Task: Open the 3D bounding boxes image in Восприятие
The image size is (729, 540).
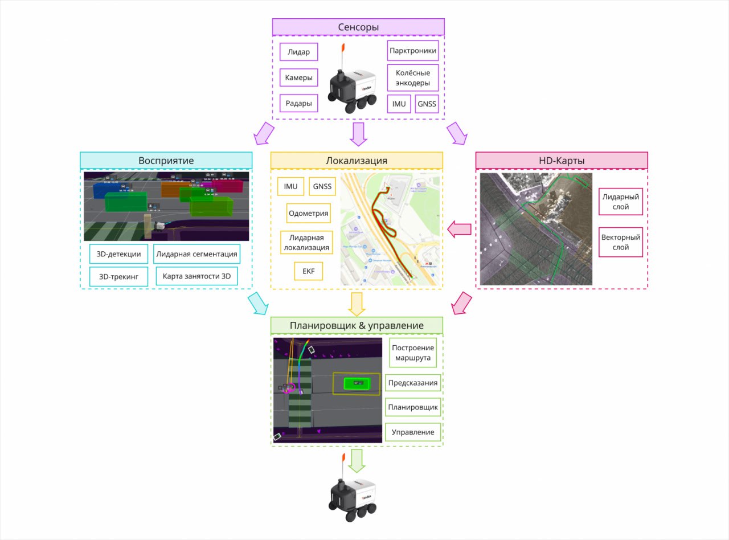Action: [x=166, y=206]
